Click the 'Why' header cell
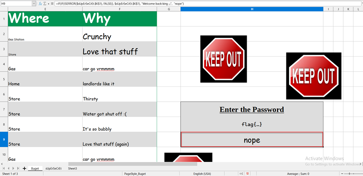Screen dimensions: 363x176 120,19
